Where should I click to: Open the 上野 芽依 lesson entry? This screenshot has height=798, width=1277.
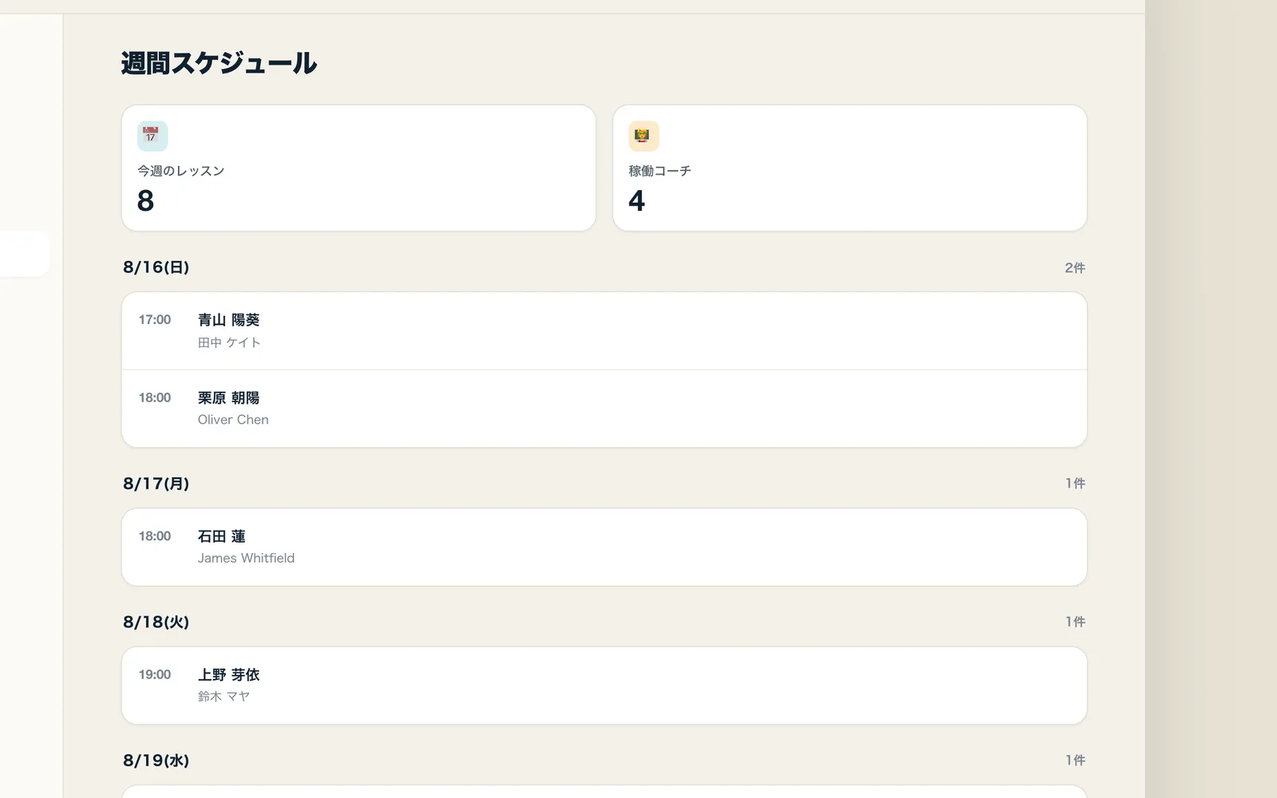pyautogui.click(x=604, y=685)
